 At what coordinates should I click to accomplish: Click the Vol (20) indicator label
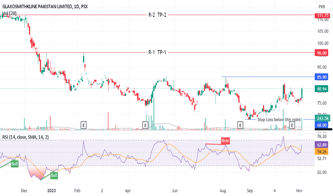9,13
